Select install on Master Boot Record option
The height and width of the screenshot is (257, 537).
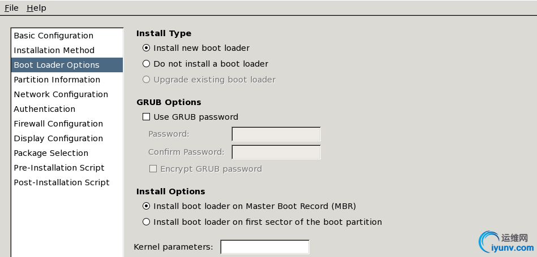147,206
